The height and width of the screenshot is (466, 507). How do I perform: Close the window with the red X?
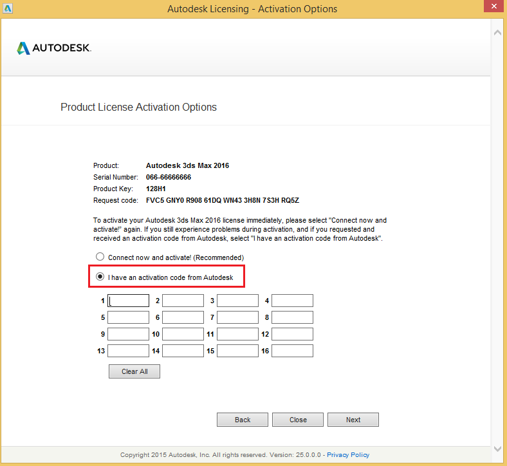click(x=493, y=6)
